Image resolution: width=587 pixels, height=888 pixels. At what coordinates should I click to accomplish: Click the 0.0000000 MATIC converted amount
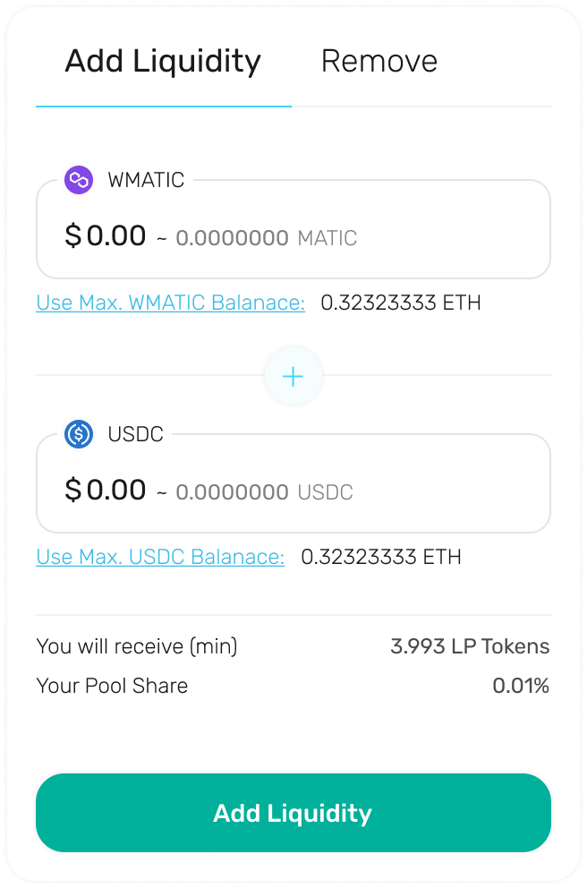point(266,238)
